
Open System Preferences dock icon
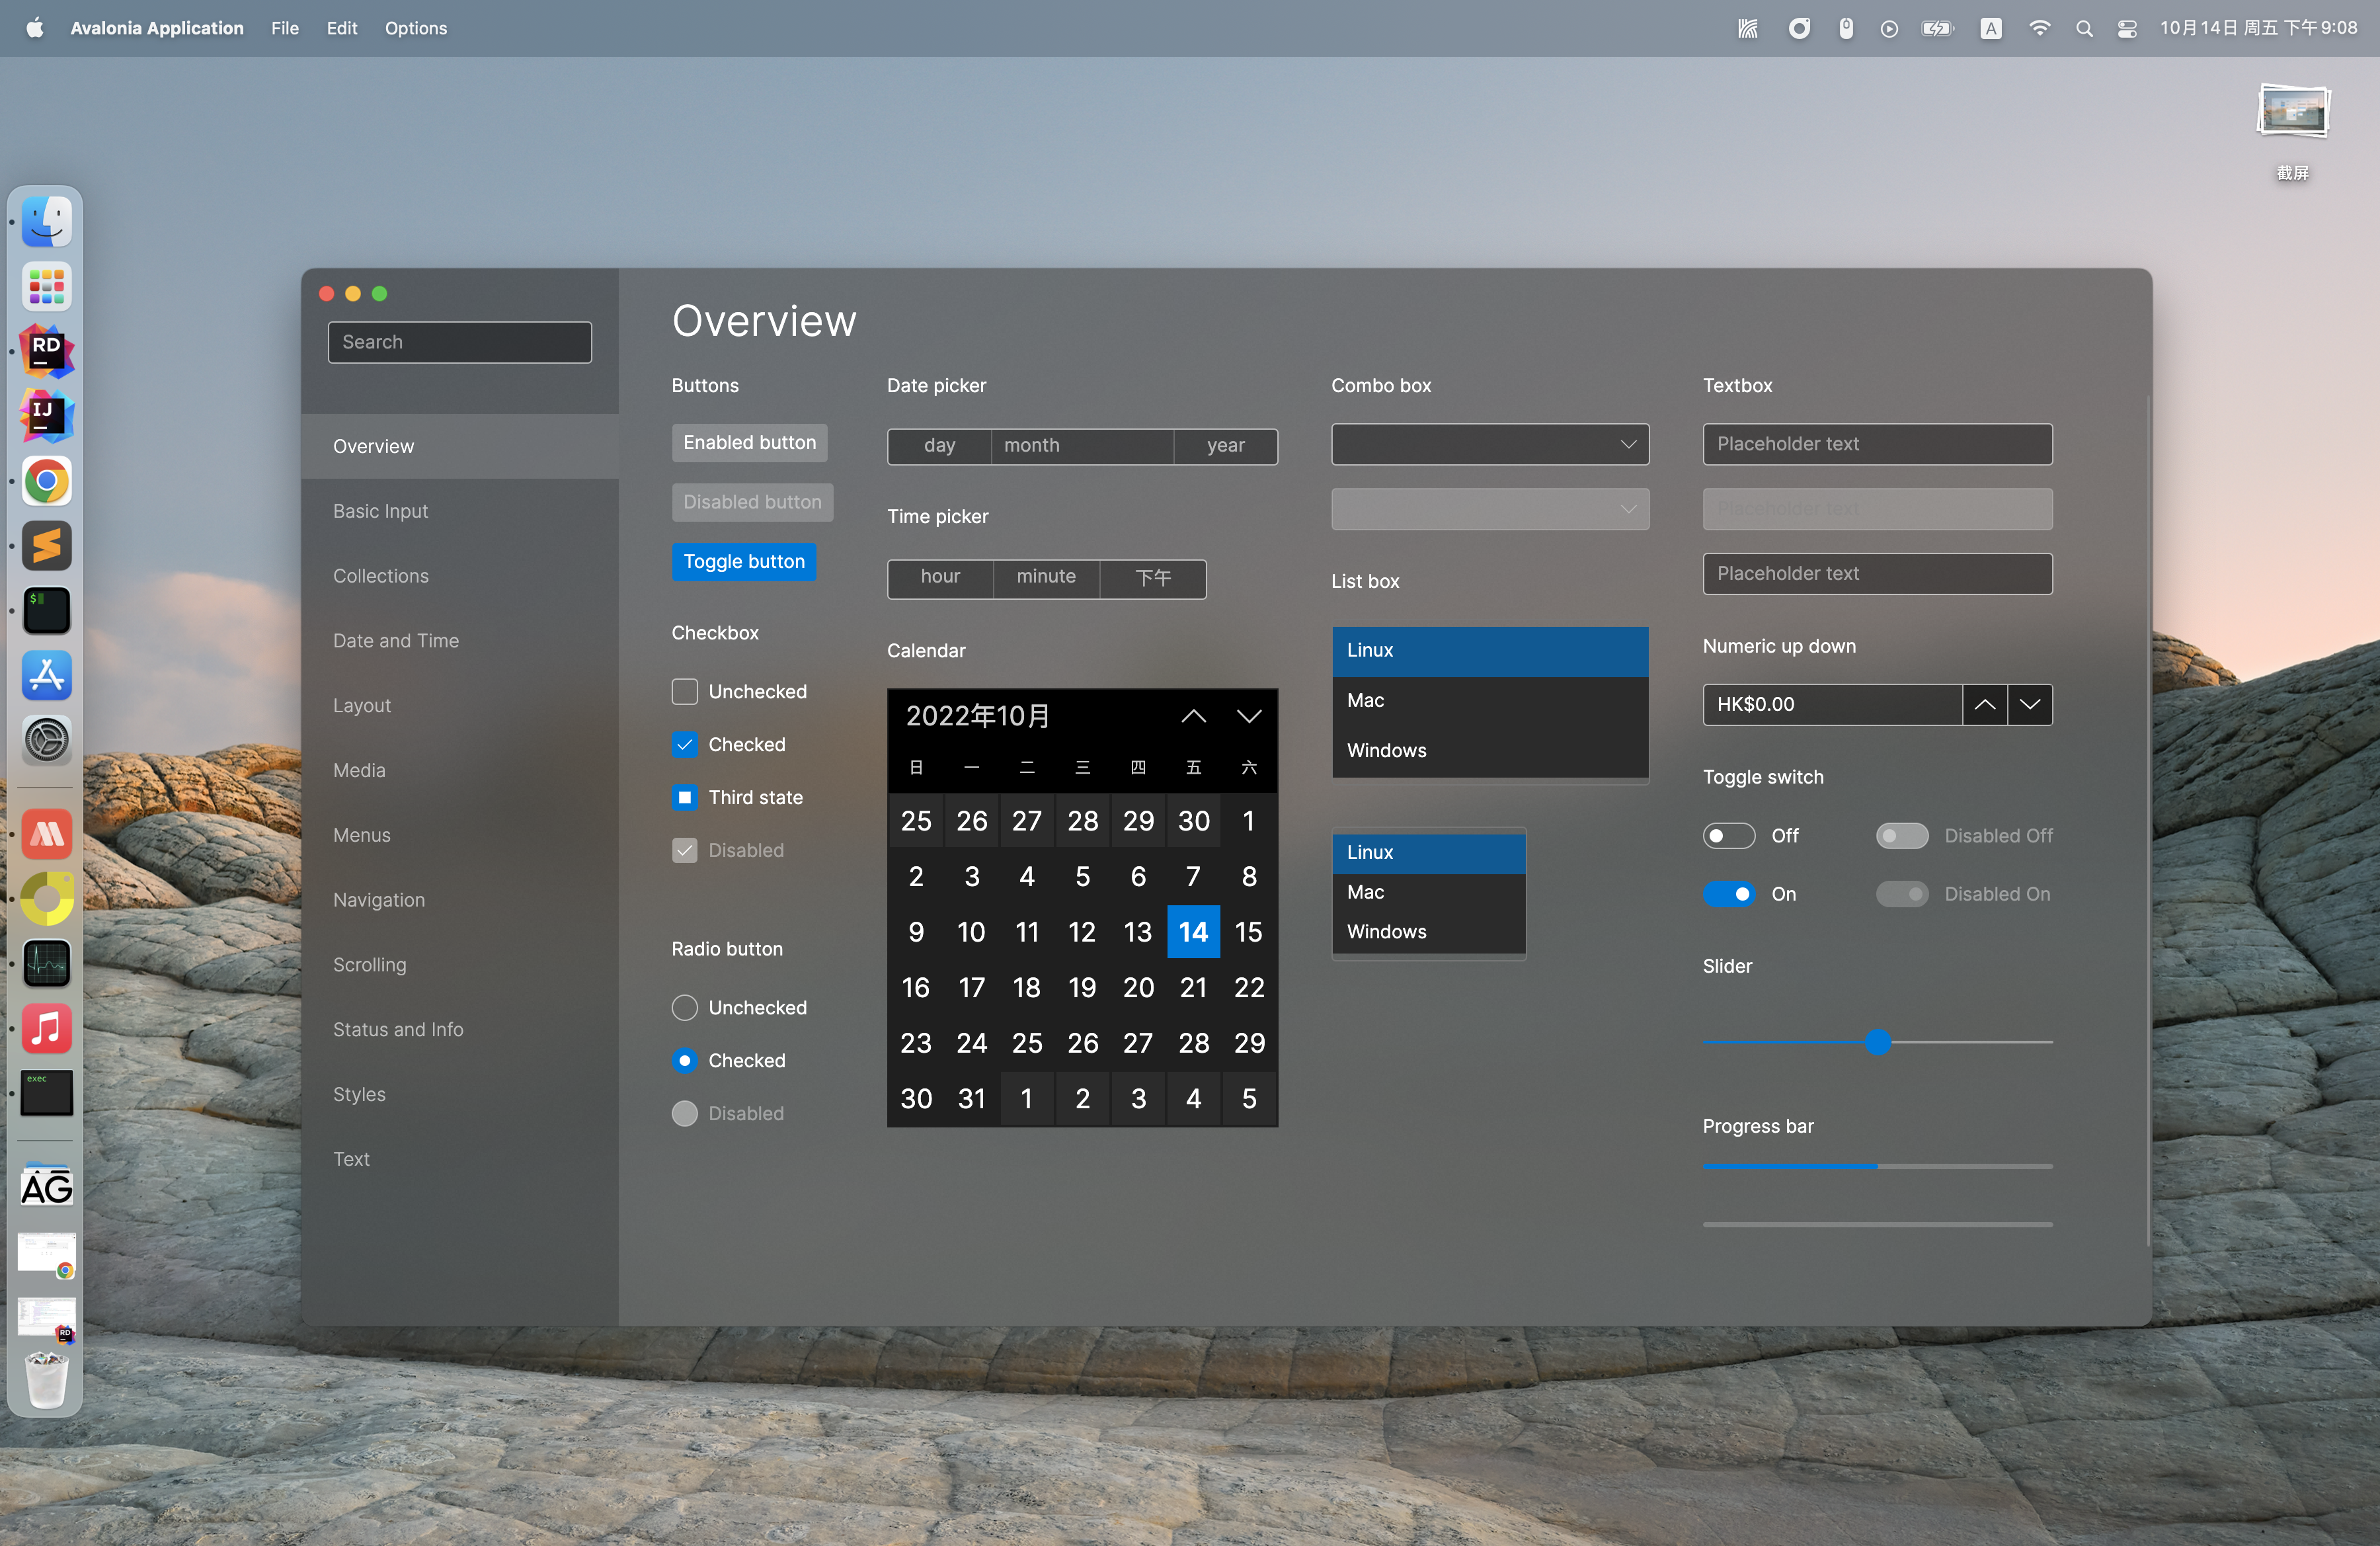point(46,741)
